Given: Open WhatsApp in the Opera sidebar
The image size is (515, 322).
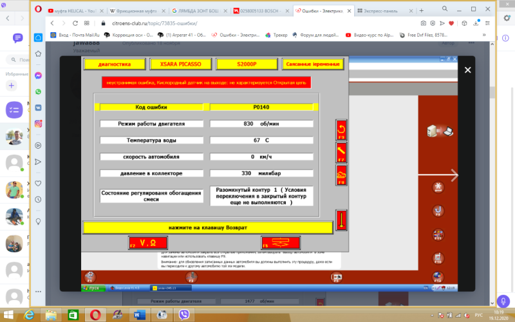Looking at the screenshot, I should (39, 91).
